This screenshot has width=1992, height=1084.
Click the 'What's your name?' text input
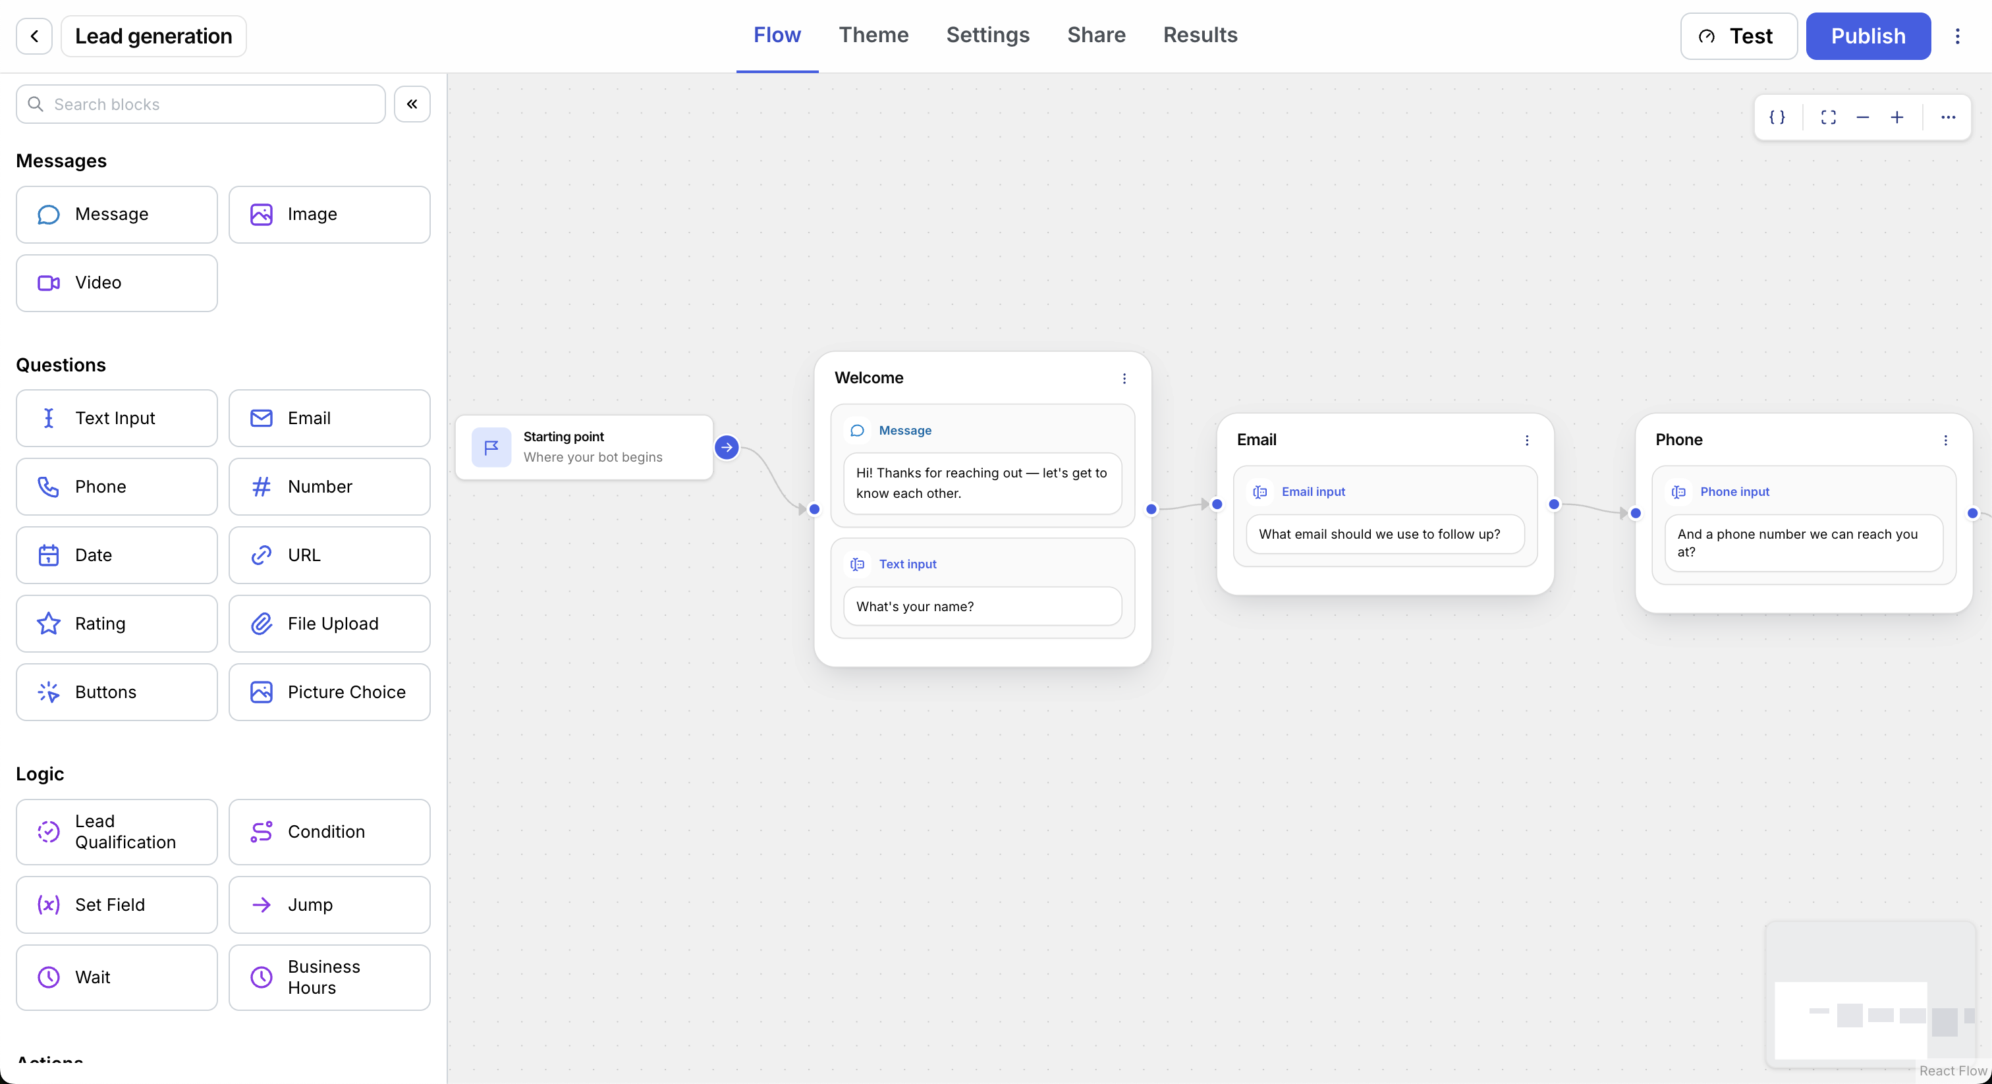point(982,606)
